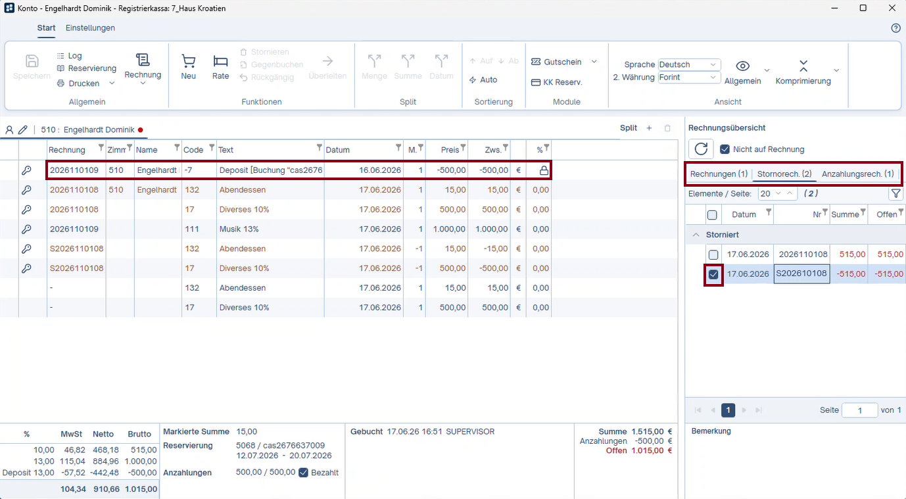Screen dimensions: 906x499
Task: Click the Log button
Action: click(69, 56)
